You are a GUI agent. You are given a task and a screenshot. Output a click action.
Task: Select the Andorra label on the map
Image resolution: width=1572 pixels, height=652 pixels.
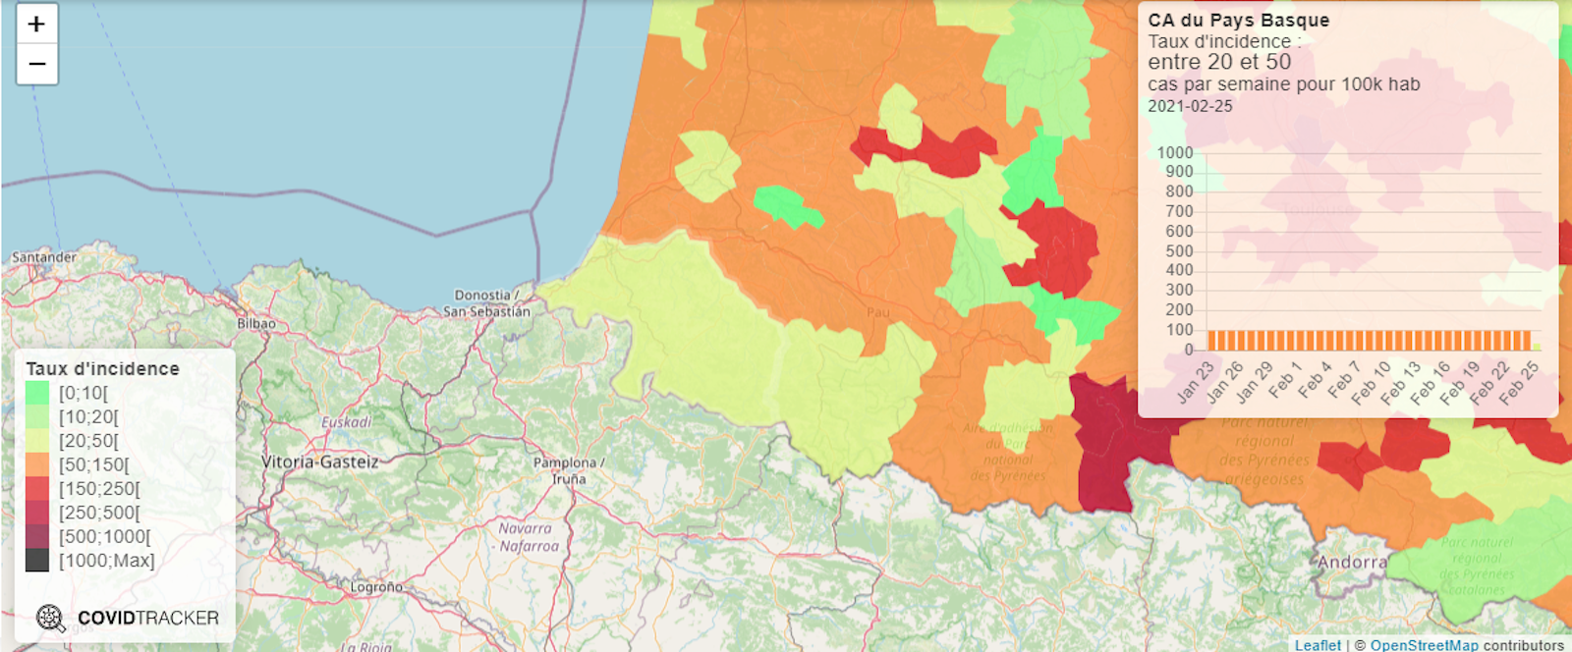click(x=1352, y=563)
